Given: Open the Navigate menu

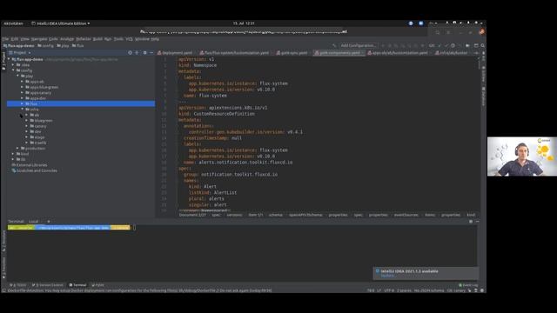Looking at the screenshot, I should pyautogui.click(x=39, y=39).
